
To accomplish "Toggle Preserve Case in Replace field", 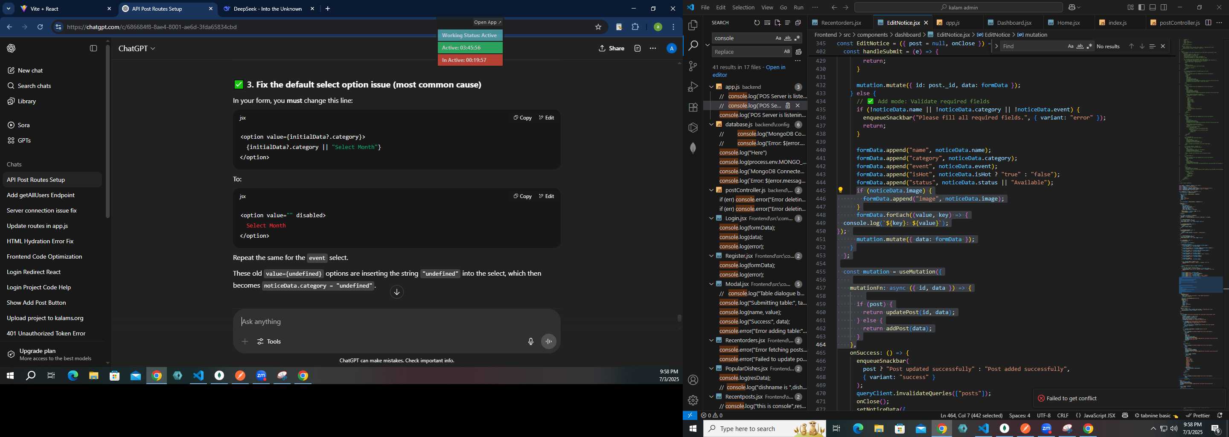I will point(787,52).
